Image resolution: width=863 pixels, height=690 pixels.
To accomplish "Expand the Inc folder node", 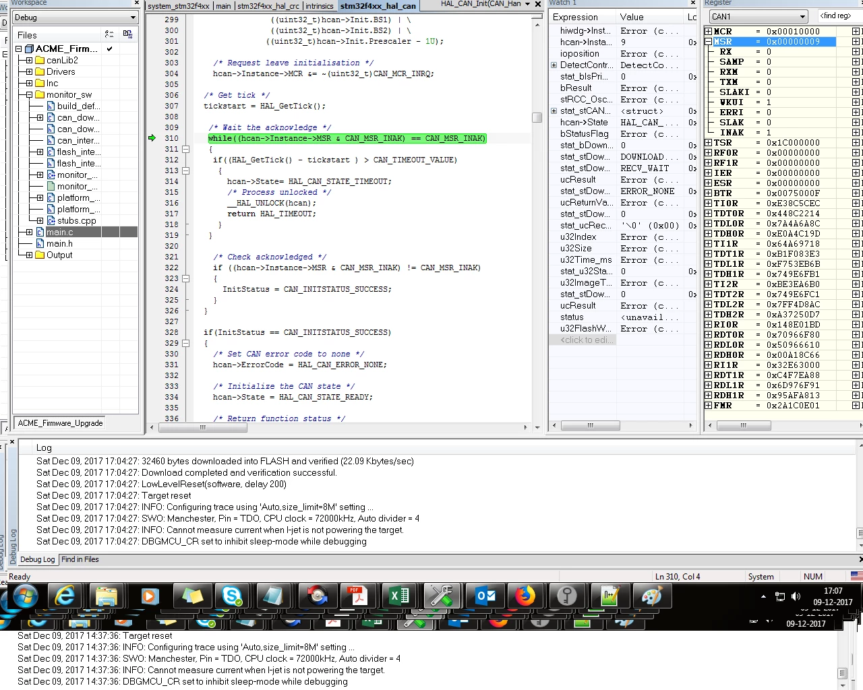I will 29,83.
